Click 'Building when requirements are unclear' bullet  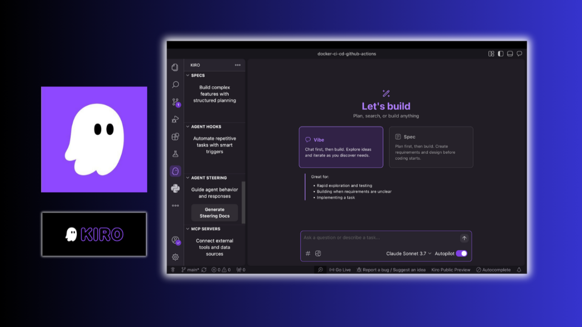tap(354, 191)
